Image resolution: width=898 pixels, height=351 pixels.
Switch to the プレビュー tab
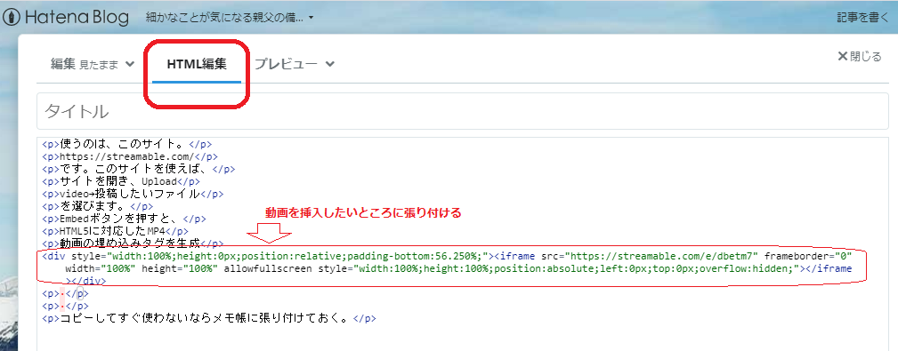coord(286,64)
